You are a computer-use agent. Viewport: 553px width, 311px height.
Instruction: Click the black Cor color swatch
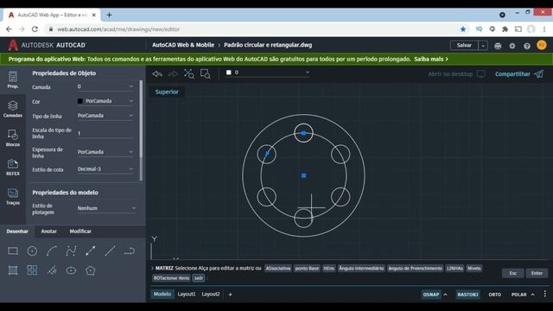(80, 101)
